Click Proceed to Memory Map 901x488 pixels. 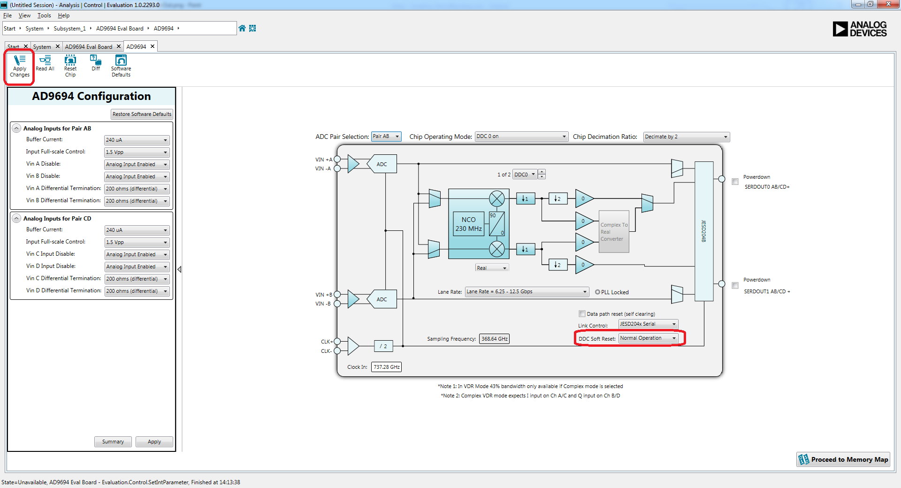click(x=842, y=459)
